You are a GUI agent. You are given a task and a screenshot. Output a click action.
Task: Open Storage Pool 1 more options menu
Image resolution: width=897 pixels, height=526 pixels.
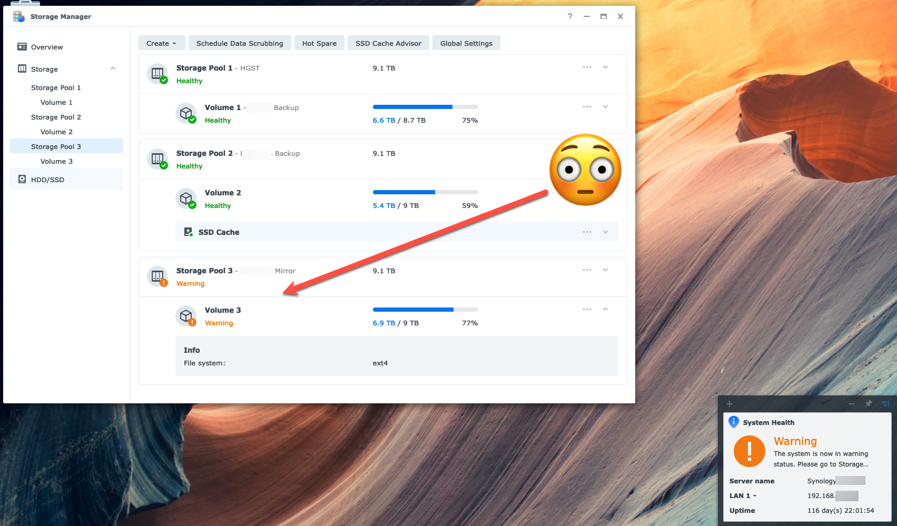coord(587,67)
